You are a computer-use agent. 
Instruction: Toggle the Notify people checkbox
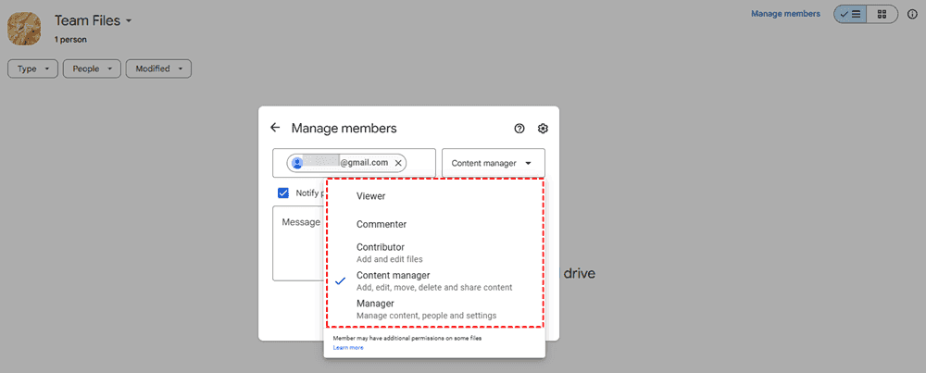283,193
